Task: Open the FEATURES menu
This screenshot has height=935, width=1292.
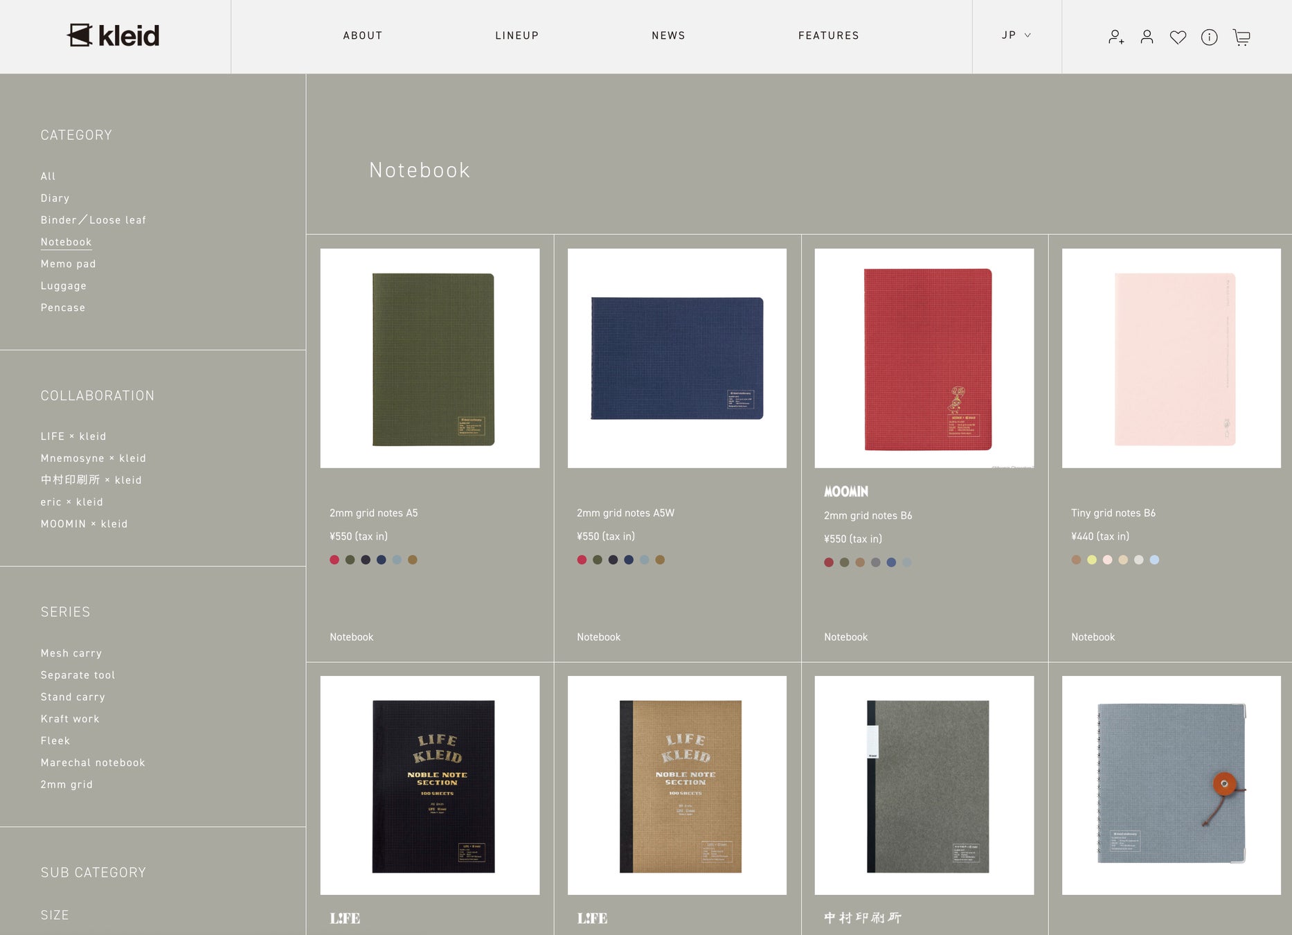Action: (x=829, y=35)
